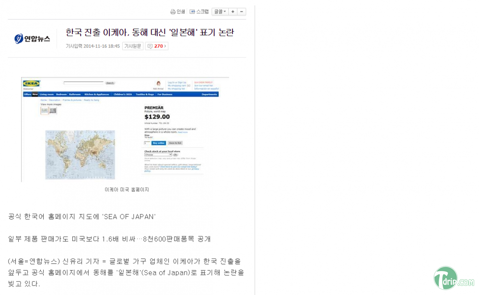The width and height of the screenshot is (479, 295).
Task: Click the paragraph starting '(서울=연합뉴스) 신유리 기자'
Action: tap(126, 273)
